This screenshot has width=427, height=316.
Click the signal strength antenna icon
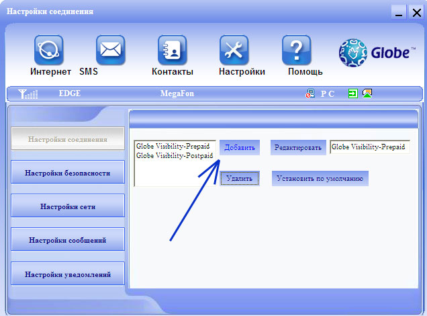click(x=28, y=94)
